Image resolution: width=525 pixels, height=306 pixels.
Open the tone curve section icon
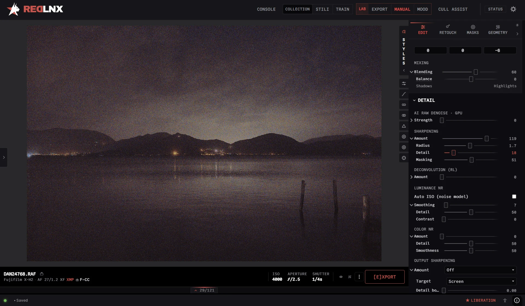point(404,94)
